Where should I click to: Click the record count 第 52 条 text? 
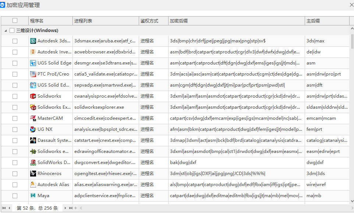[x=25, y=208]
